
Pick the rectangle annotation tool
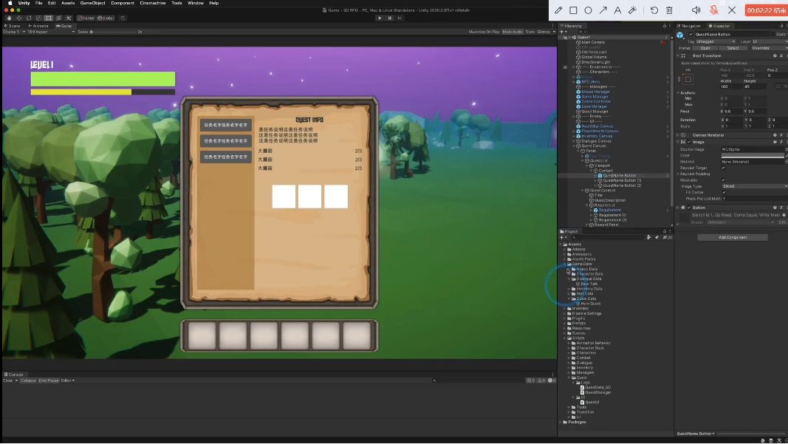click(x=573, y=10)
